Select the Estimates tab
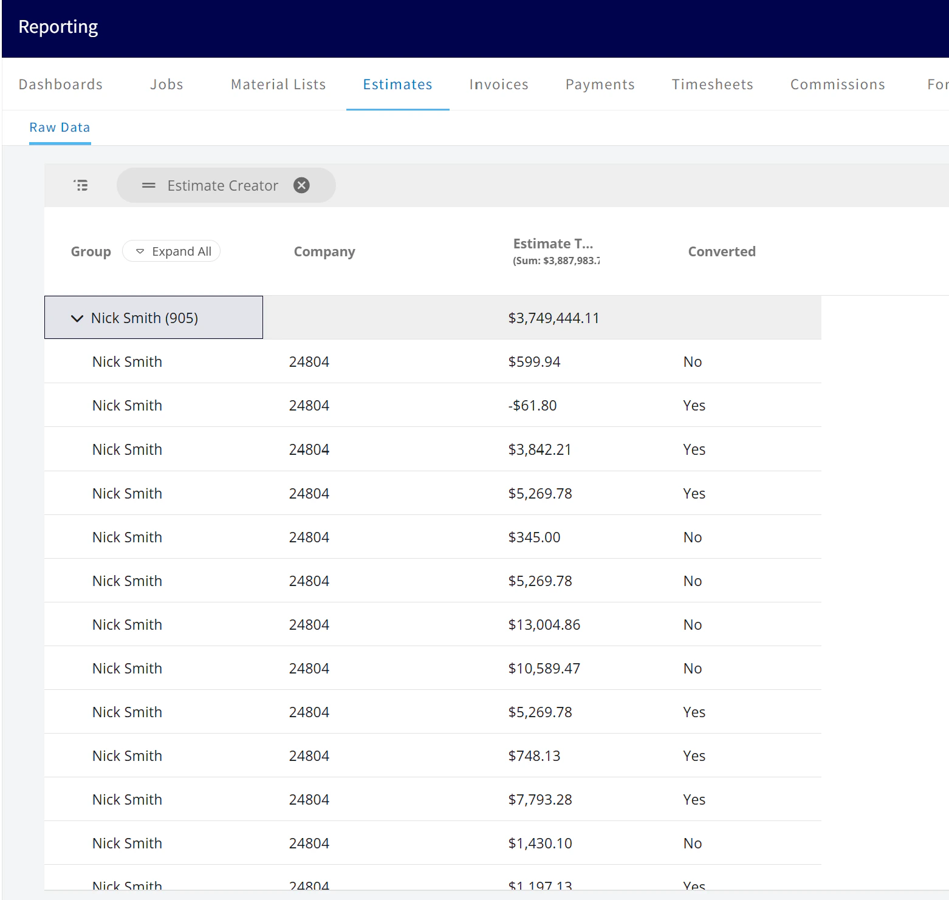 coord(398,84)
